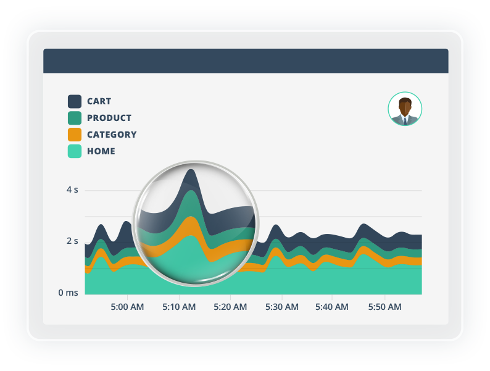Viewport: 490px width, 371px height.
Task: Click the 5:20 AM time axis label
Action: [x=230, y=307]
